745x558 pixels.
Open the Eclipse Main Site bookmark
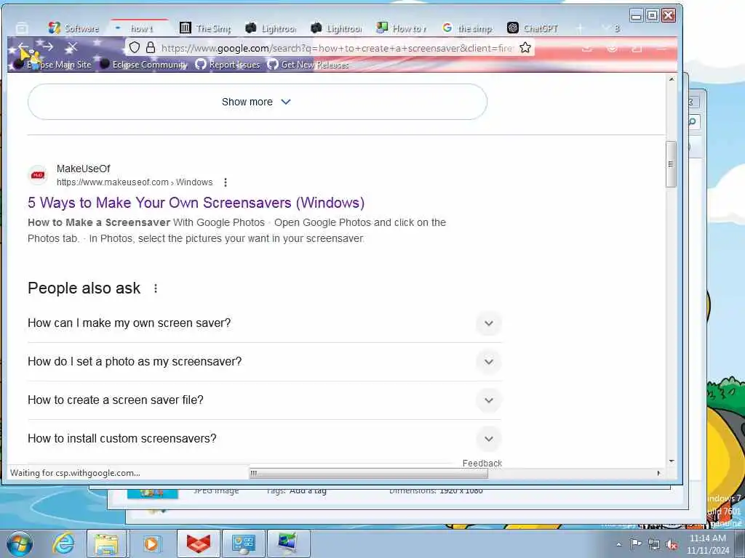pyautogui.click(x=52, y=65)
